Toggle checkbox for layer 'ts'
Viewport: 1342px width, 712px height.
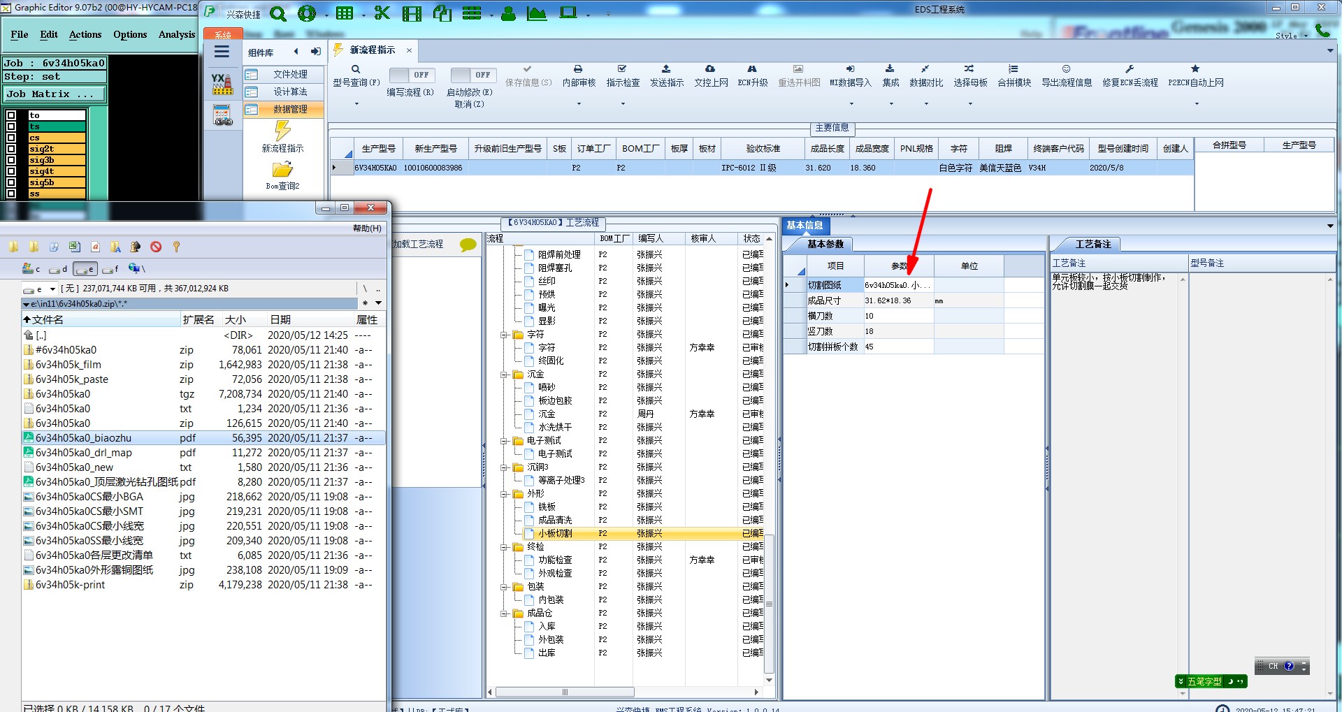[x=11, y=126]
